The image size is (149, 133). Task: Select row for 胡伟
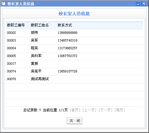[x=74, y=33]
